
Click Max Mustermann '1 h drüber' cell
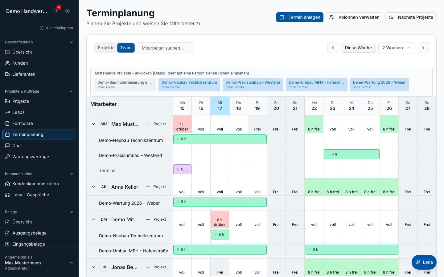coord(182,124)
